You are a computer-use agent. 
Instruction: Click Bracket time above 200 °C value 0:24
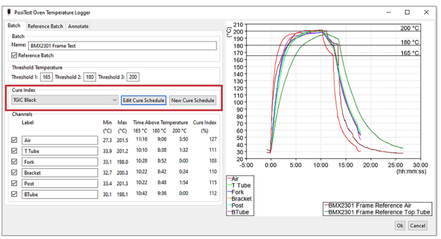[x=183, y=171]
